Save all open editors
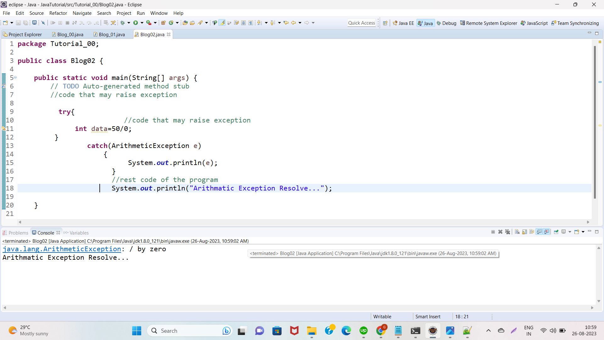The height and width of the screenshot is (340, 604). [x=26, y=22]
